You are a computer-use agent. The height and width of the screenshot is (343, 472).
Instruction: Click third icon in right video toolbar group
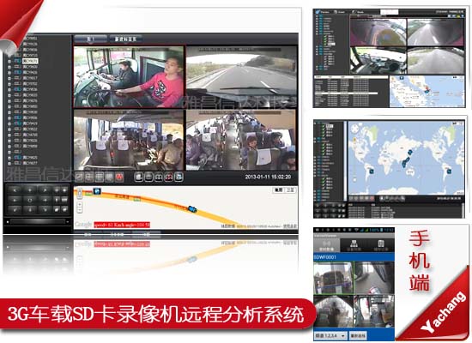(159, 177)
